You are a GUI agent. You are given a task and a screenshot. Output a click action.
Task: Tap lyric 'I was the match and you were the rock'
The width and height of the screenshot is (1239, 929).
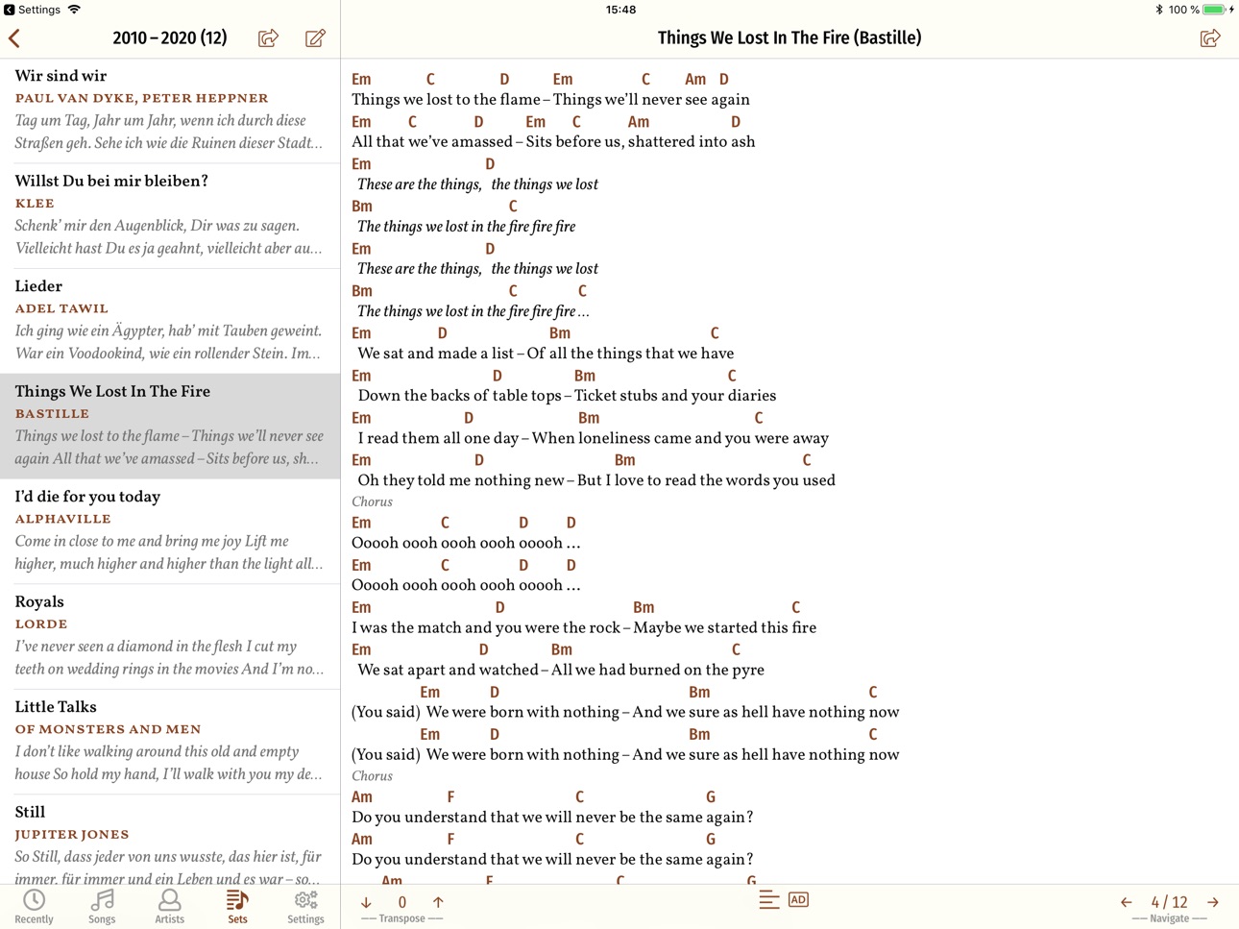(x=485, y=628)
